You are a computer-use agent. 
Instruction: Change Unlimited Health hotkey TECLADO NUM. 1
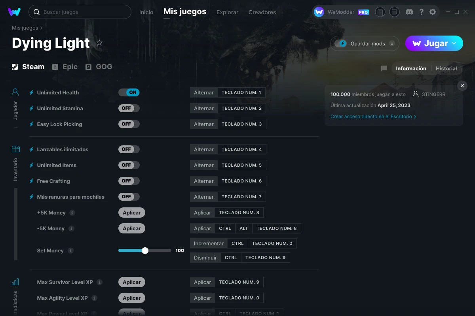pos(241,92)
